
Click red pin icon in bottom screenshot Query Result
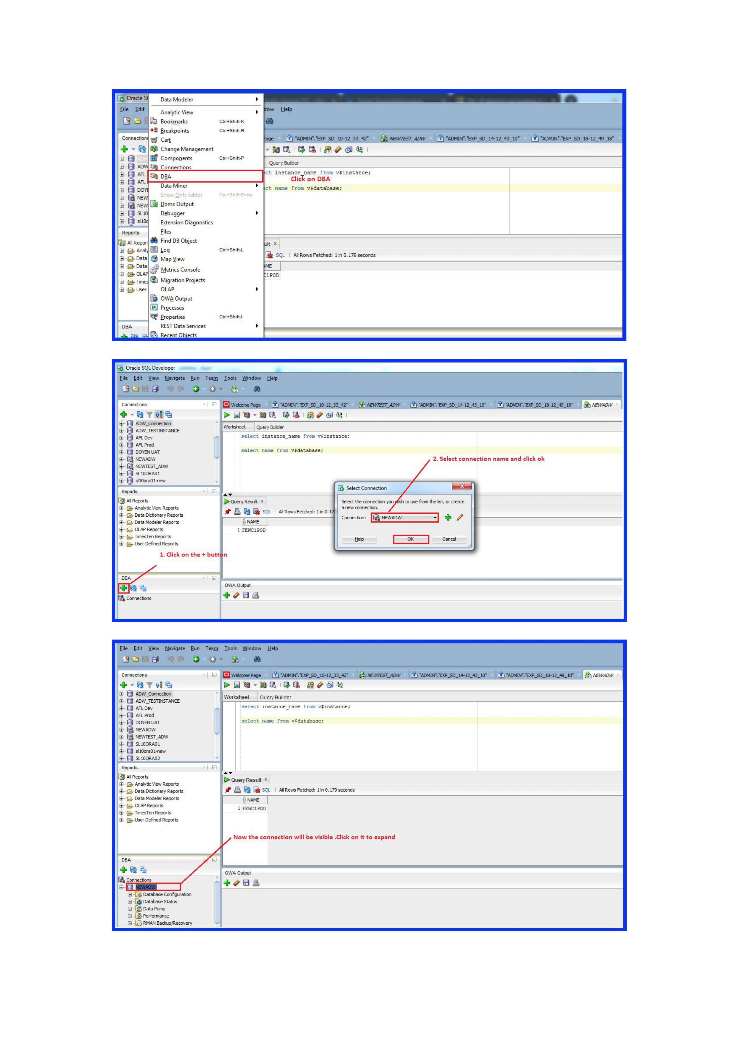(x=228, y=790)
